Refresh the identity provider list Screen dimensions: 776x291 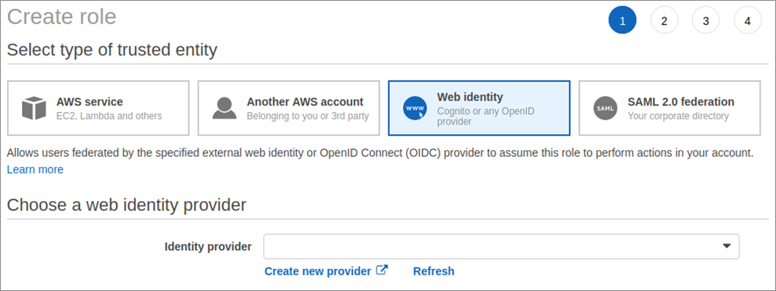coord(433,271)
